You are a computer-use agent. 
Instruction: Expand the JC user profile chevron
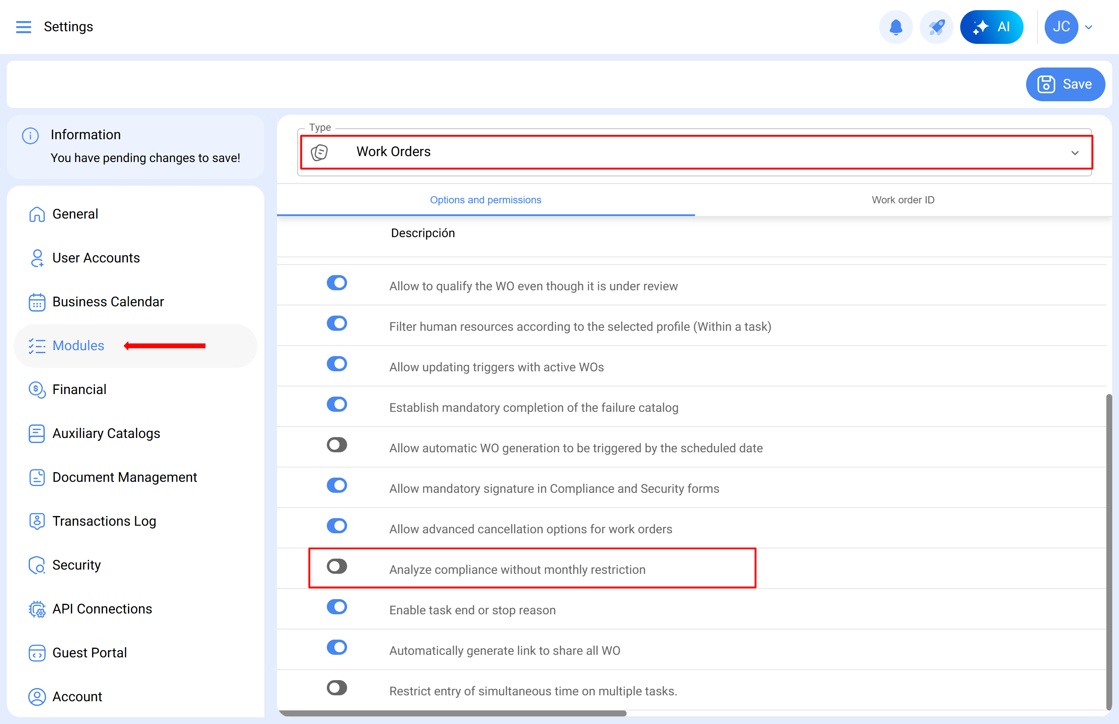click(x=1089, y=27)
